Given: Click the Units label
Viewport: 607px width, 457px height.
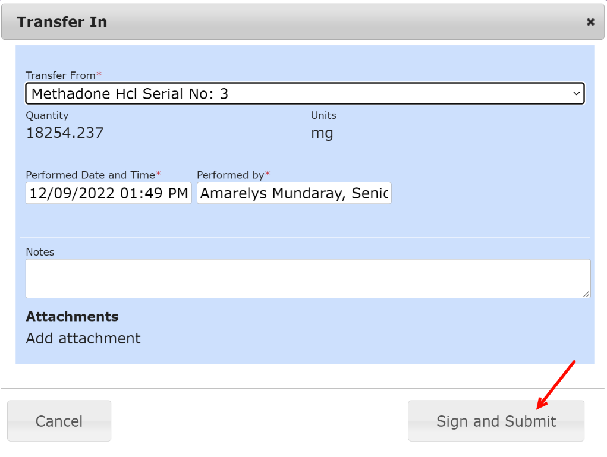Looking at the screenshot, I should 323,115.
